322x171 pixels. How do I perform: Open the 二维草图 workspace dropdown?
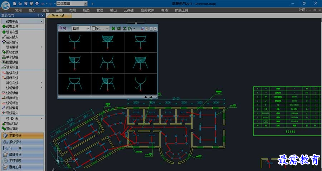point(72,4)
